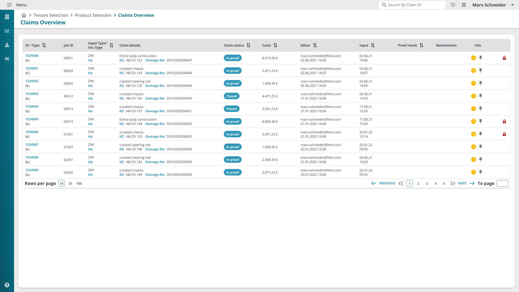
Task: Click the yellow clock info icon on claim 1234560
Action: tap(474, 58)
